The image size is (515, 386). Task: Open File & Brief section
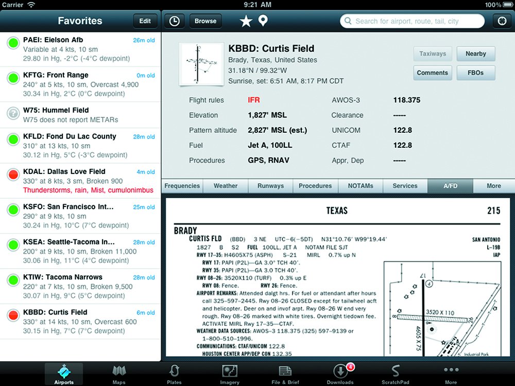285,374
